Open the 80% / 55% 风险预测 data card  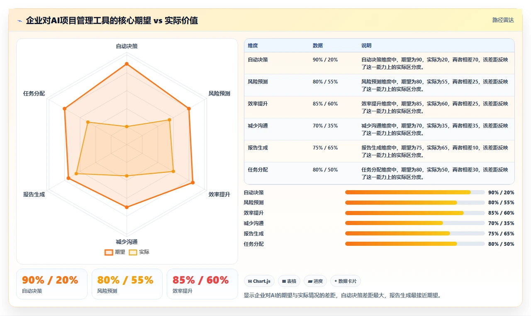click(127, 284)
